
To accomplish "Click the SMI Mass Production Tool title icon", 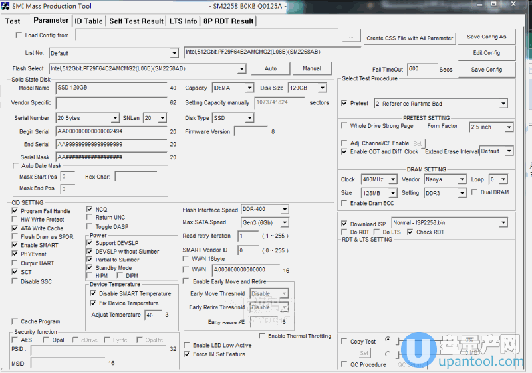I will coord(7,6).
